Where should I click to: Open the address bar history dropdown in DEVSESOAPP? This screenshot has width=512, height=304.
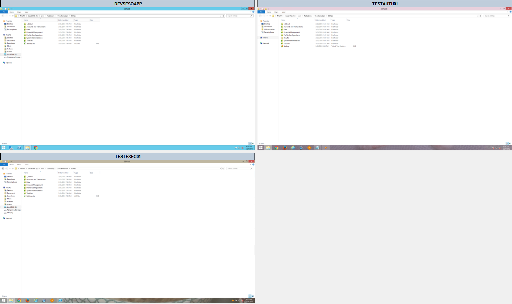coord(220,16)
